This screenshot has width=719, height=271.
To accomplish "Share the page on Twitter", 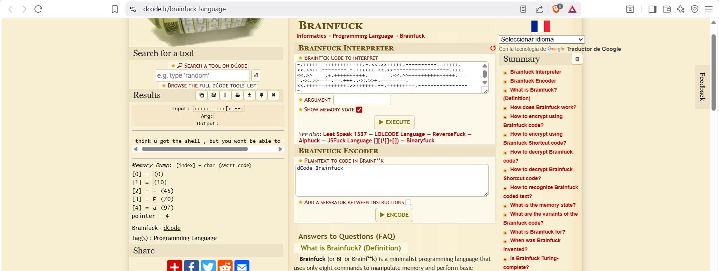I will pyautogui.click(x=208, y=266).
